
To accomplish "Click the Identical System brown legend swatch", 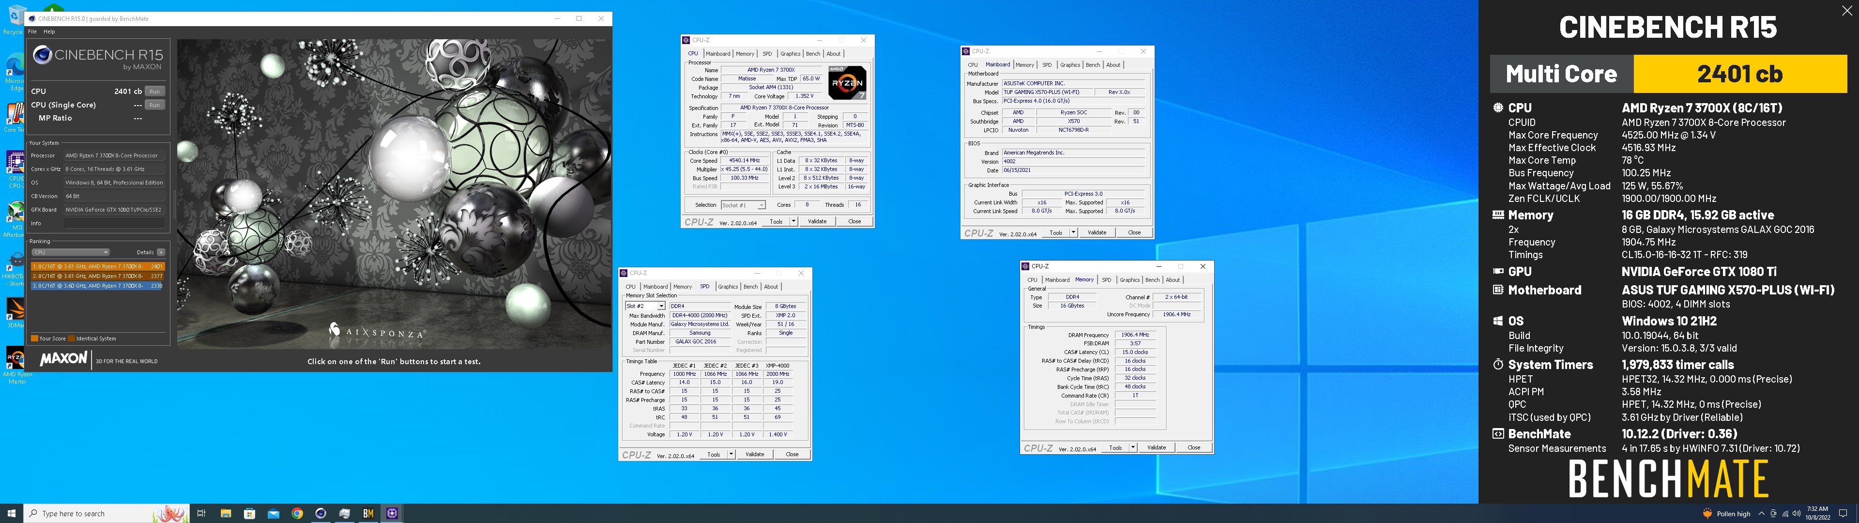I will [71, 339].
